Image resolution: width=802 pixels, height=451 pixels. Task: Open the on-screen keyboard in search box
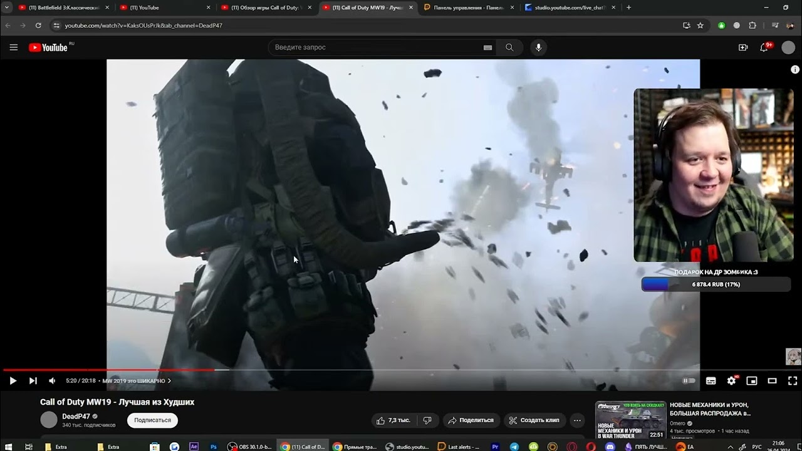[487, 48]
